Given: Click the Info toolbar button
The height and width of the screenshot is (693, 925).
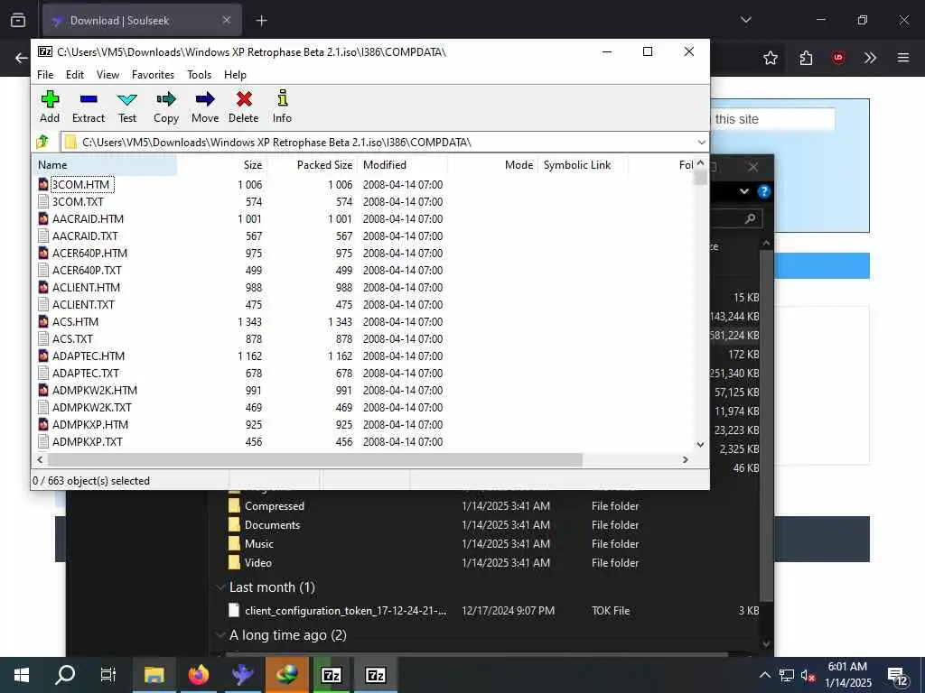Looking at the screenshot, I should point(282,106).
